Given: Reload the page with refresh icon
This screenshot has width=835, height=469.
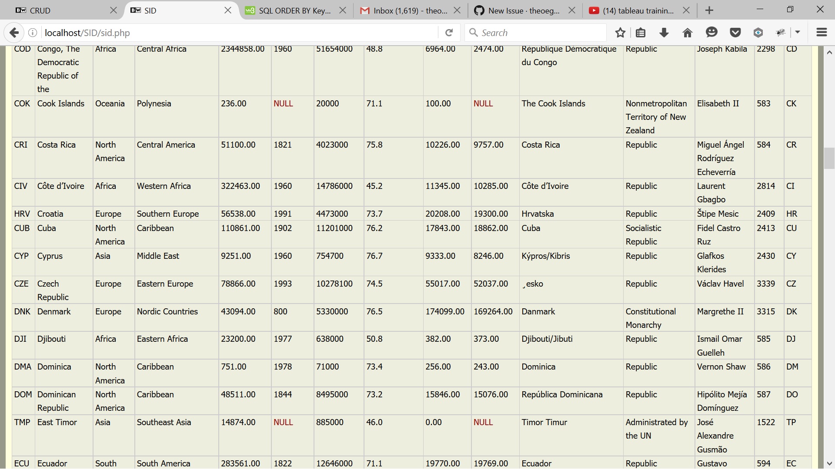Looking at the screenshot, I should pyautogui.click(x=449, y=33).
